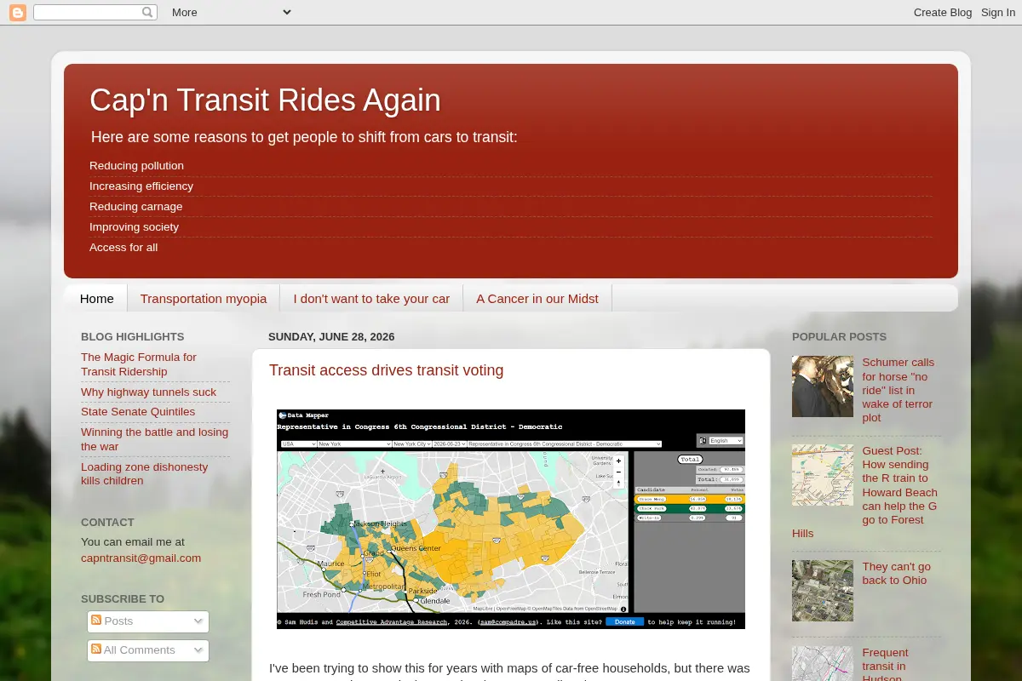Viewport: 1022px width, 681px height.
Task: Click the Sunday, June 28, 2026 date header
Action: [x=331, y=336]
